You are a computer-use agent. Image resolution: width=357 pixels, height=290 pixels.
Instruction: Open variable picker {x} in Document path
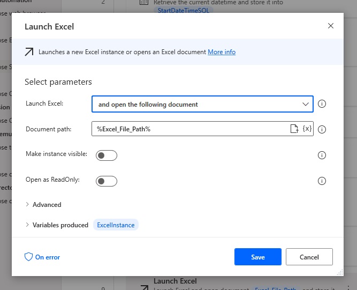[307, 129]
